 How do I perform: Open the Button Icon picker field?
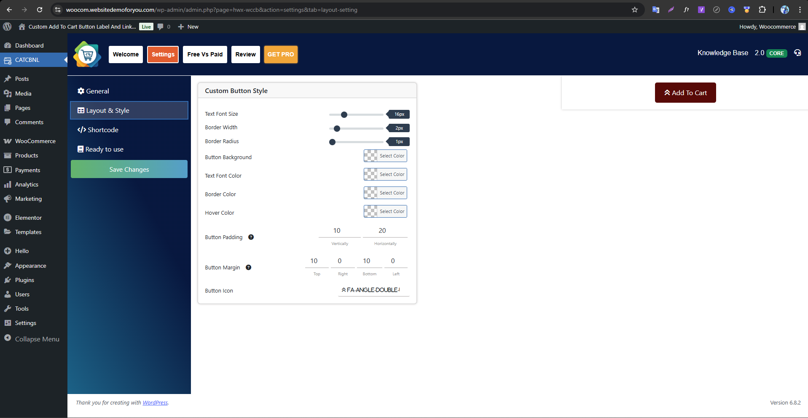[373, 290]
